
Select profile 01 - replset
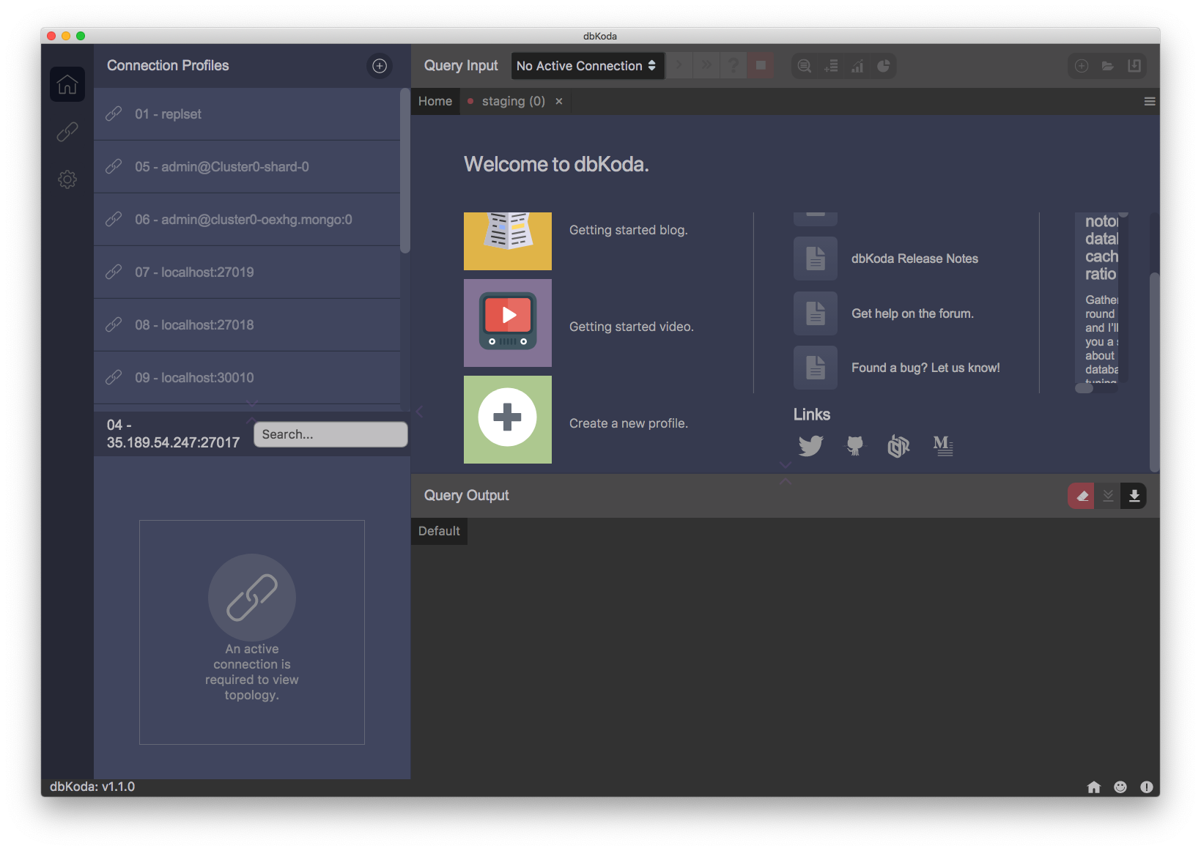(247, 114)
